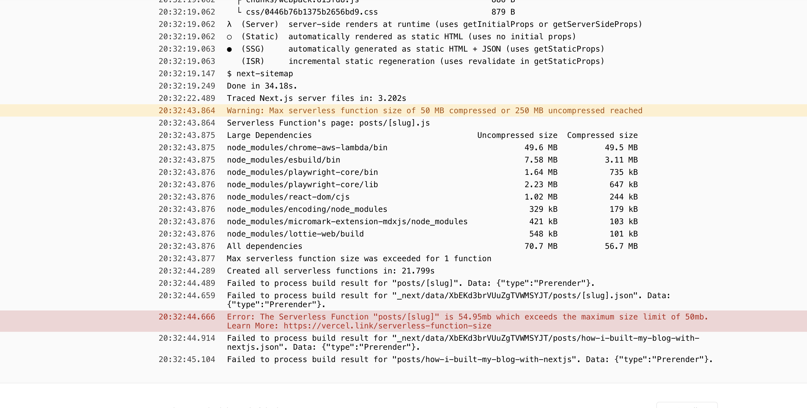Click the 'Serverless Function's page: posts/[slug].js' line
807x408 pixels.
(328, 123)
